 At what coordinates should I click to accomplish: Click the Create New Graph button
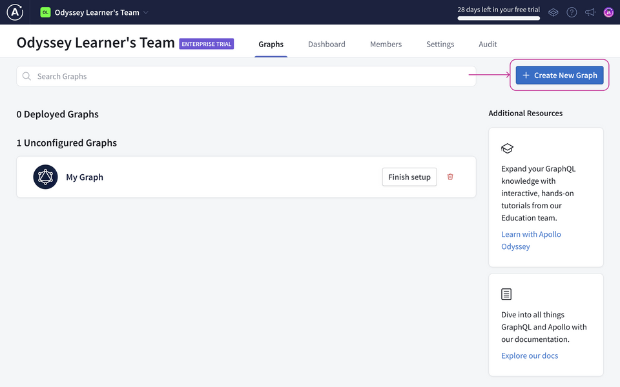coord(559,75)
